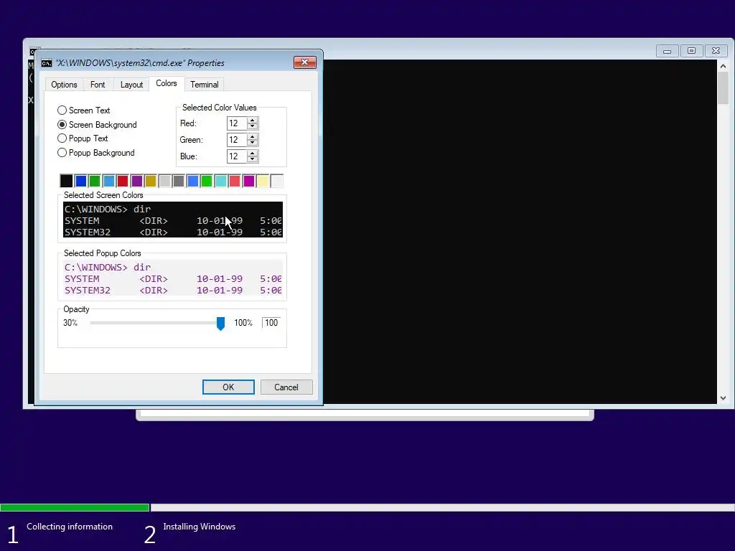Select the pale yellow color swatch
This screenshot has width=735, height=551.
tap(263, 181)
